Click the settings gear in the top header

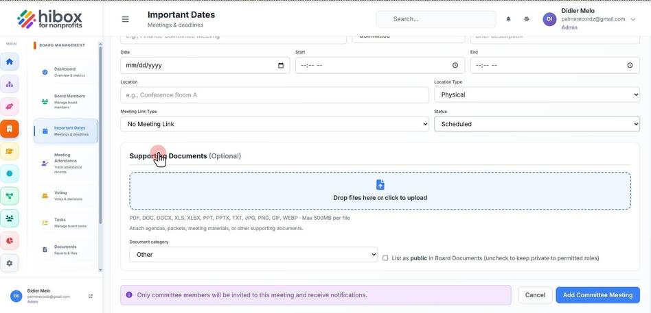click(x=527, y=19)
